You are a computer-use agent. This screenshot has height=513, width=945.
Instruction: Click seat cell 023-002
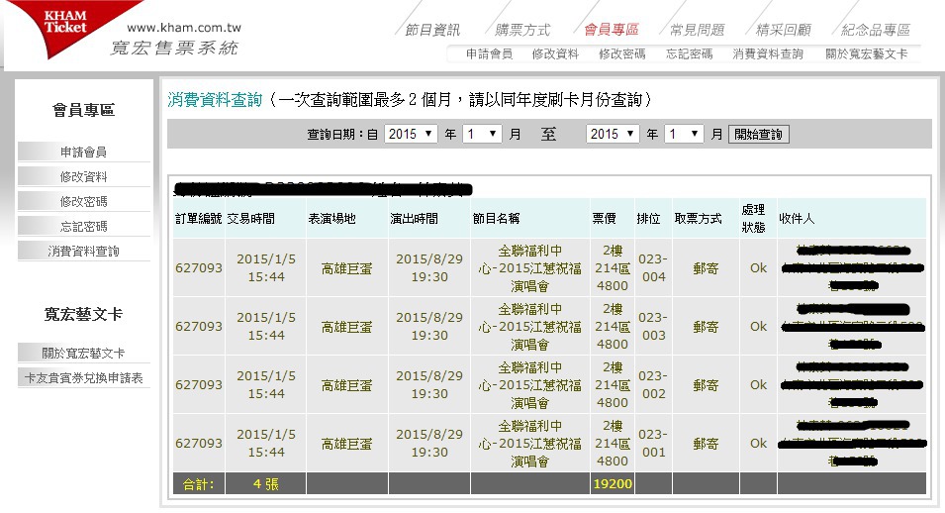(x=653, y=385)
